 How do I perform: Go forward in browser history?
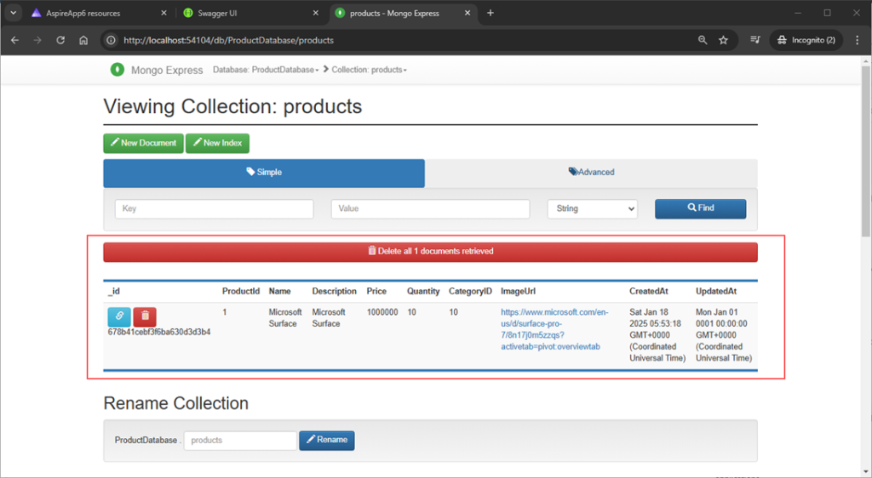point(37,40)
